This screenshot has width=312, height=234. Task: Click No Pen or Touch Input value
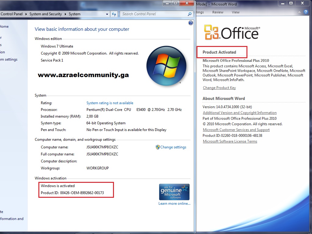126,130
